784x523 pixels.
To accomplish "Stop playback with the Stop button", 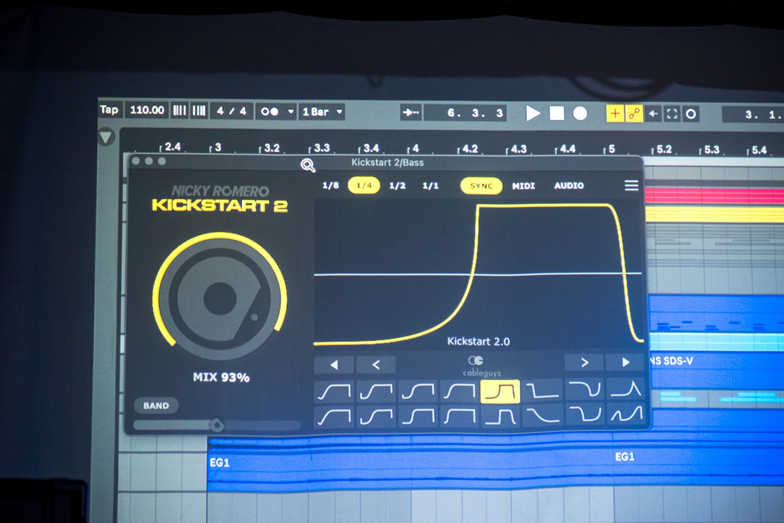I will (x=557, y=114).
